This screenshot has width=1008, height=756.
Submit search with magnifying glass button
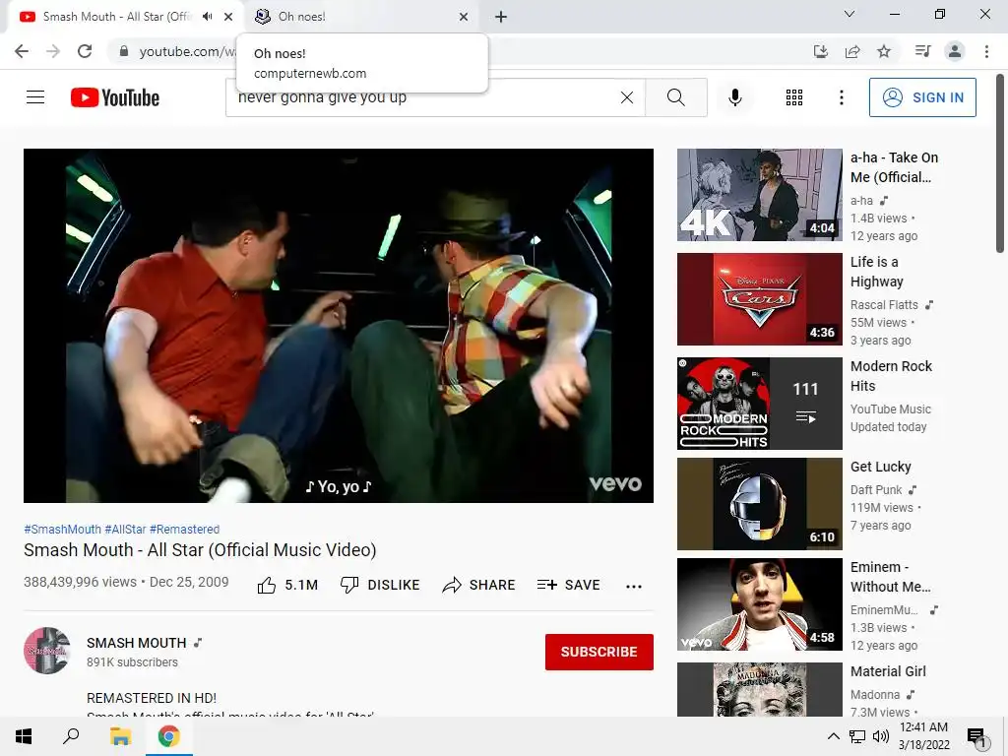675,97
